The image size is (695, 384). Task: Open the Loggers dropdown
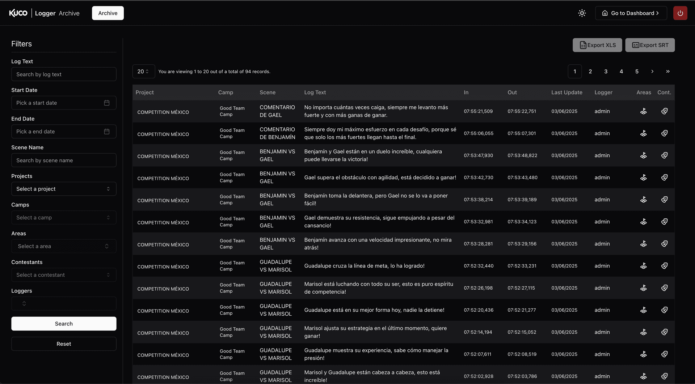point(64,303)
